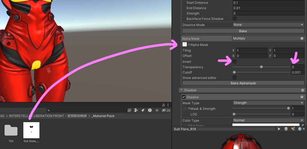The width and height of the screenshot is (307, 149).
Task: Open the Dissolve Mode dropdown
Action: point(268,25)
